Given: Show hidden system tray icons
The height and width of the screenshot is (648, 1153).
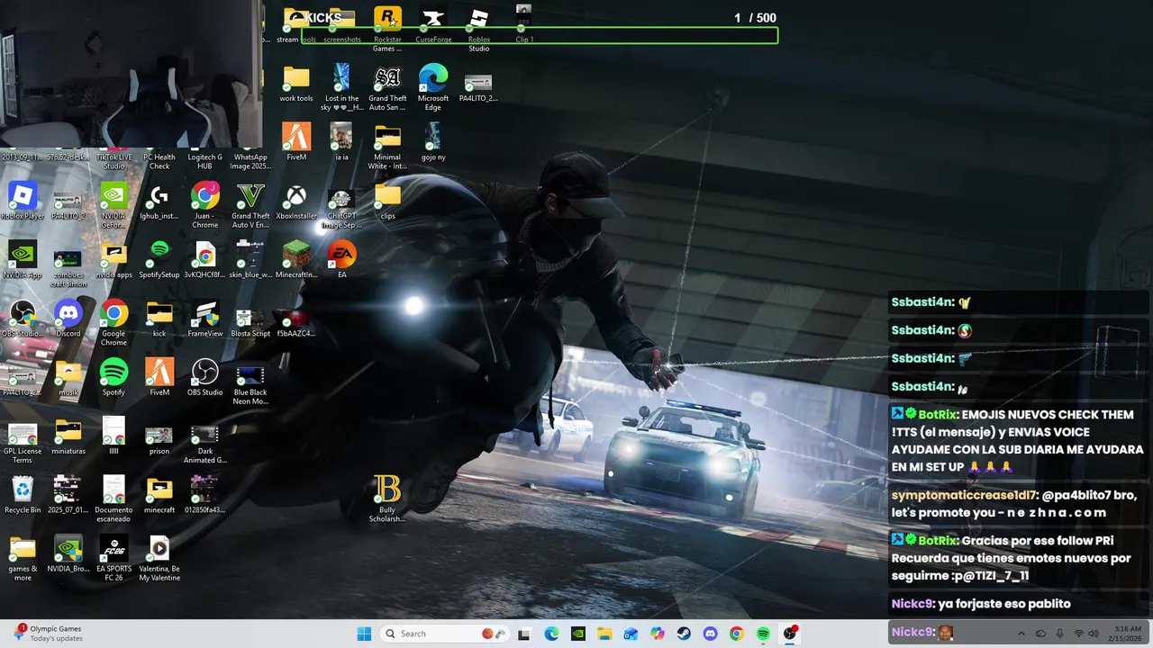Looking at the screenshot, I should pos(1021,634).
